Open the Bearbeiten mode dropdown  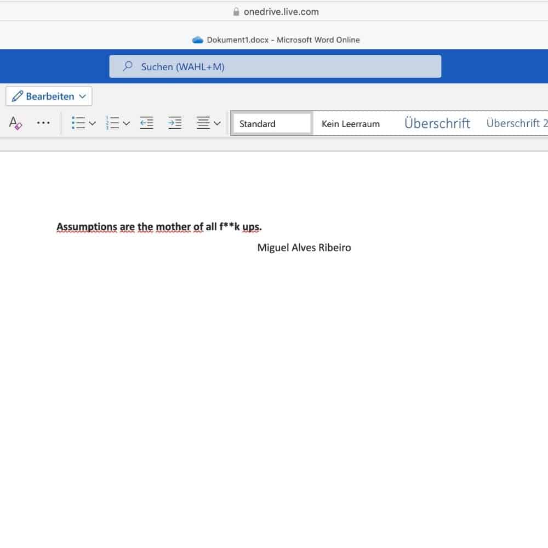coord(49,96)
